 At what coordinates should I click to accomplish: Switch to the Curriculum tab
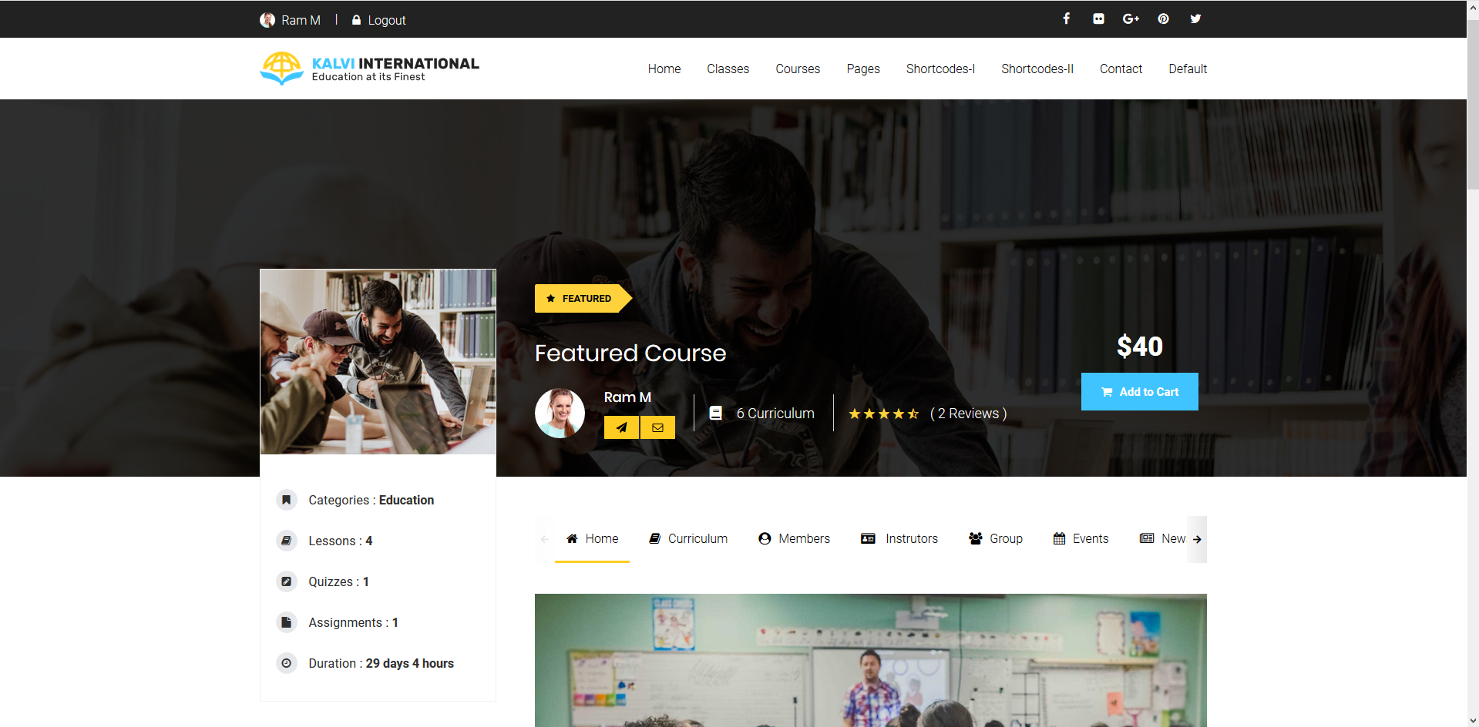688,538
